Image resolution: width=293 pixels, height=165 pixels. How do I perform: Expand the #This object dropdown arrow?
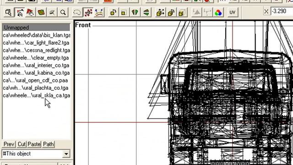66,154
